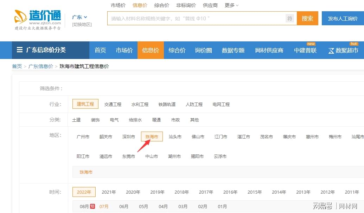Click the 首页 breadcrumb link
Screen dimensions: 364x213
pos(17,66)
